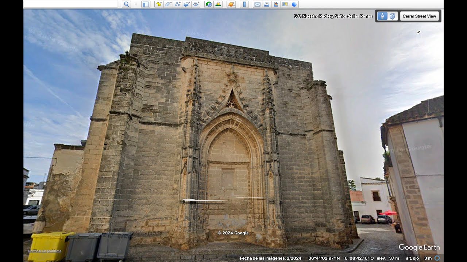Add a polygon from the toolbar
The height and width of the screenshot is (262, 467).
click(168, 4)
